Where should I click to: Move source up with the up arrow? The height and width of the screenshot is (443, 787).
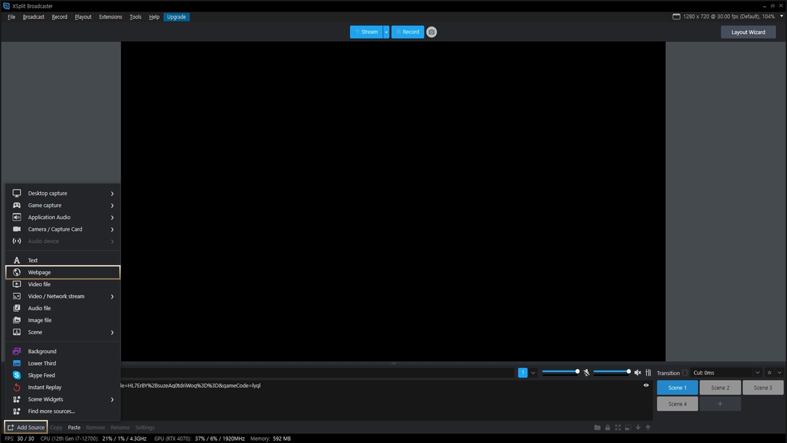click(648, 427)
